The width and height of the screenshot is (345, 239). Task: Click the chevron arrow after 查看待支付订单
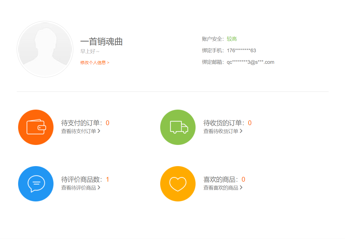[x=99, y=131]
